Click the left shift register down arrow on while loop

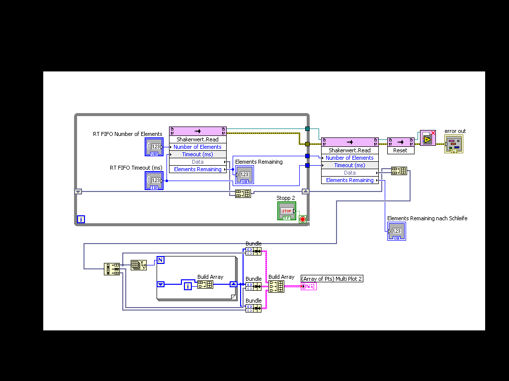tap(78, 191)
